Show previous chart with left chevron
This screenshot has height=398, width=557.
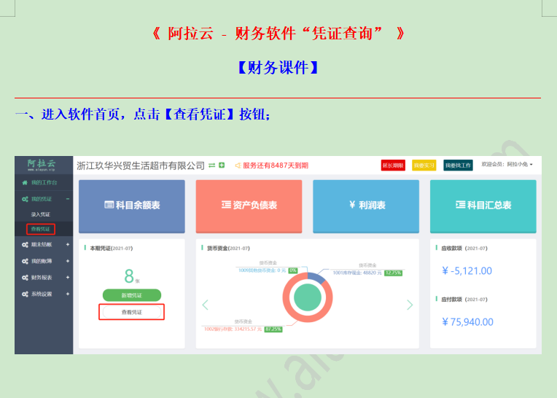[205, 305]
